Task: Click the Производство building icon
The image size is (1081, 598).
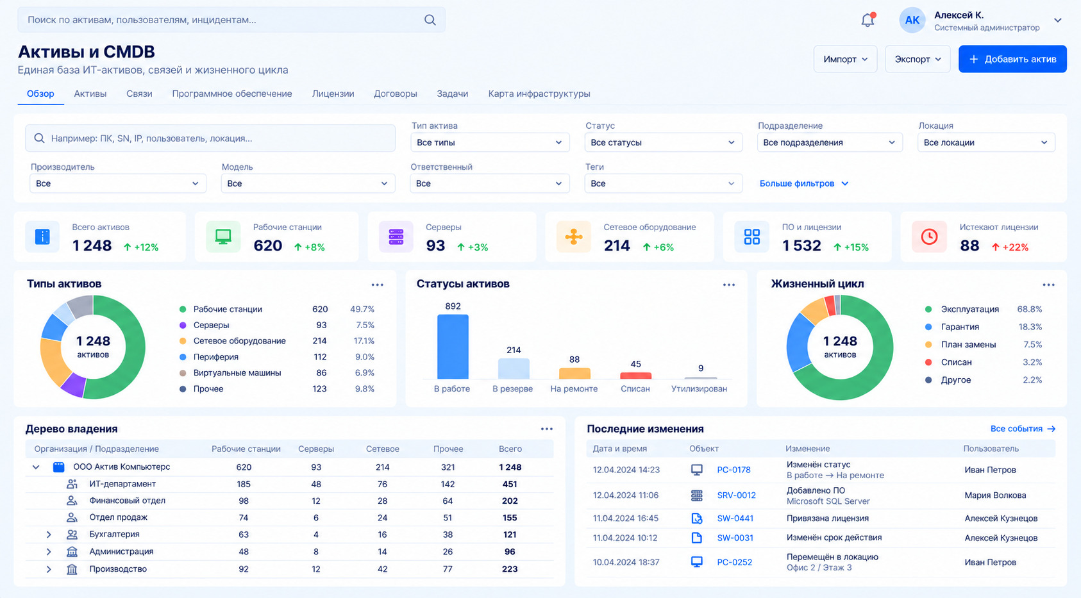Action: (72, 569)
